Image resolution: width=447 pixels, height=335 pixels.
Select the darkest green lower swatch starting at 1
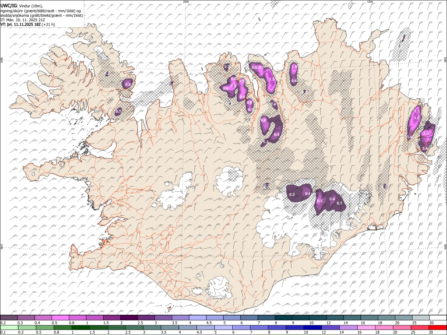click(x=80, y=327)
